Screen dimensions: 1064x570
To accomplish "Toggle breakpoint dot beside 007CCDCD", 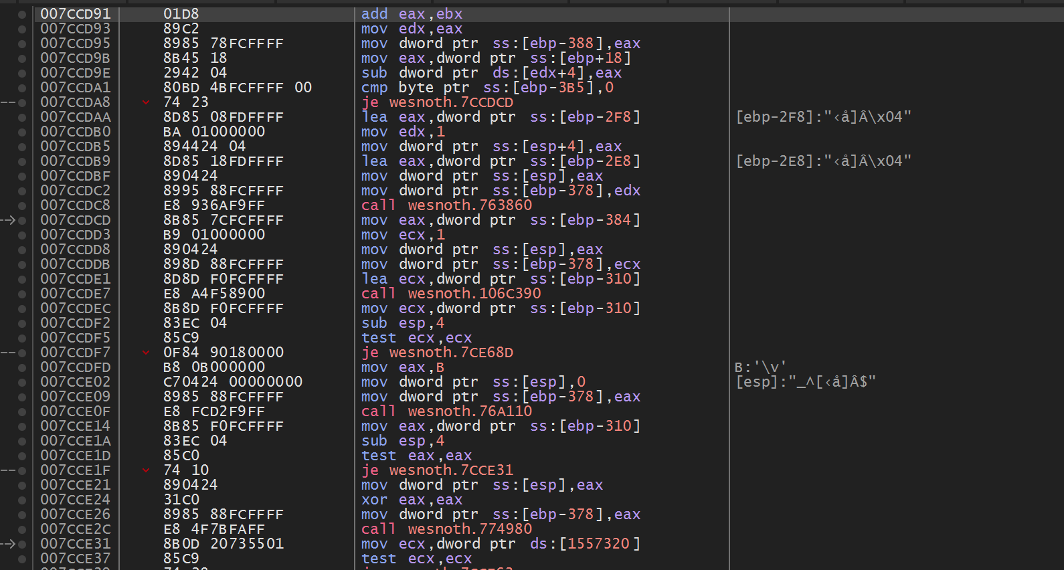I will [22, 220].
